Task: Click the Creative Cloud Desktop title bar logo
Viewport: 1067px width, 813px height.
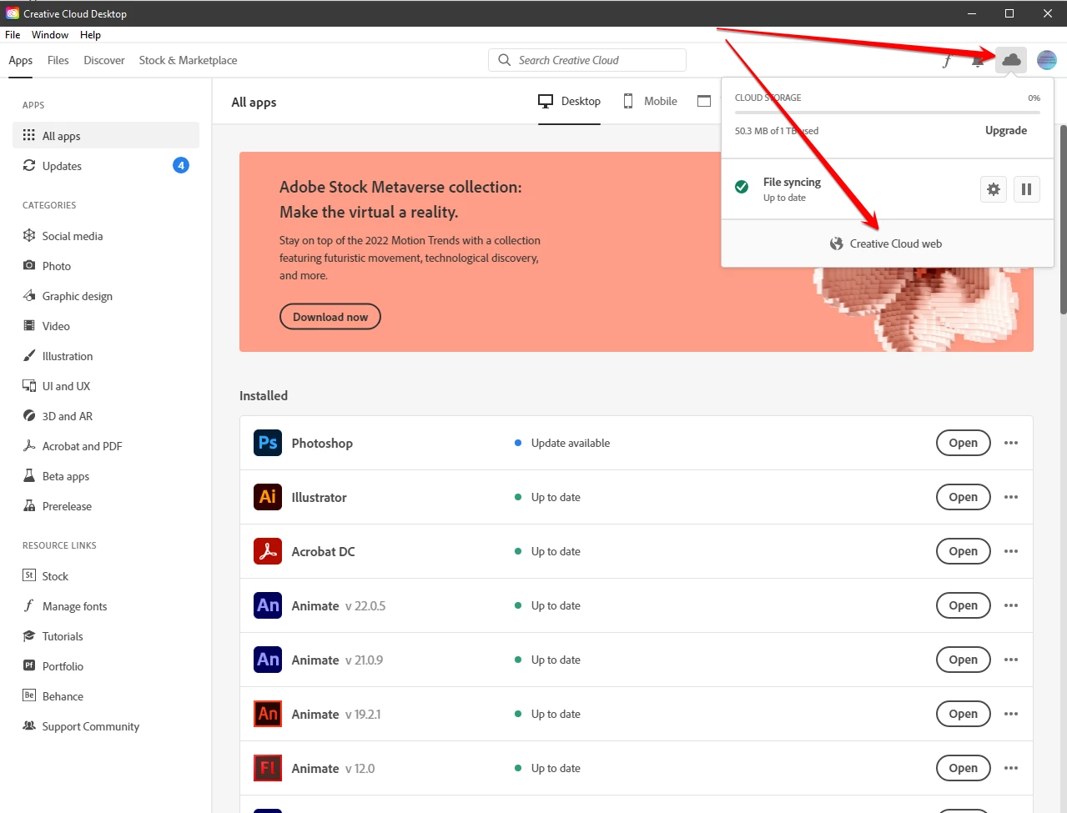Action: pyautogui.click(x=13, y=13)
